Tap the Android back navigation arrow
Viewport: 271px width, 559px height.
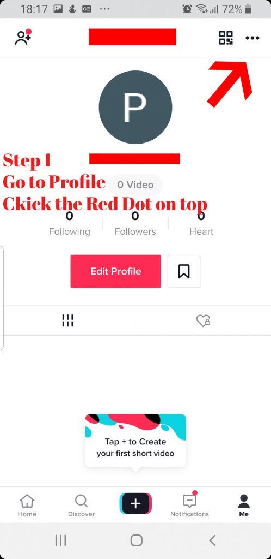coord(212,540)
